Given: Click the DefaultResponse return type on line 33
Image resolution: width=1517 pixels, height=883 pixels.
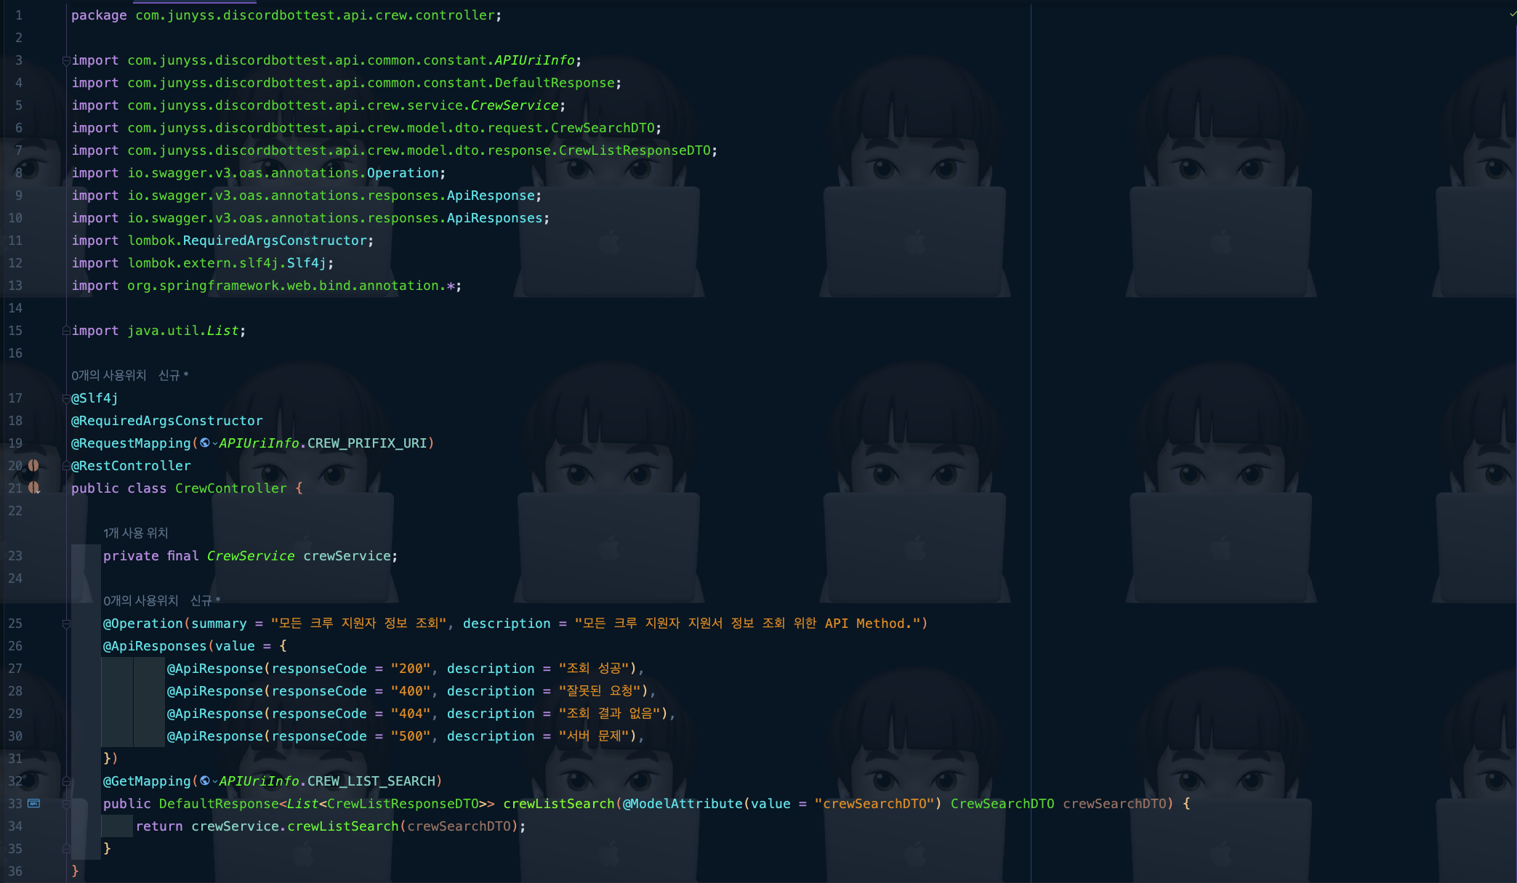Looking at the screenshot, I should click(218, 804).
